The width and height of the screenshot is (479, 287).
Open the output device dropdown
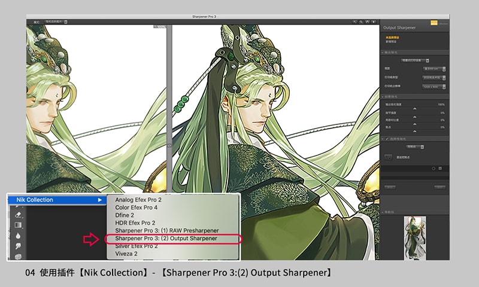point(413,60)
